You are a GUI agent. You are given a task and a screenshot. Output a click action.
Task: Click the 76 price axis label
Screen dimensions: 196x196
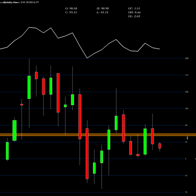[x=186, y=192]
